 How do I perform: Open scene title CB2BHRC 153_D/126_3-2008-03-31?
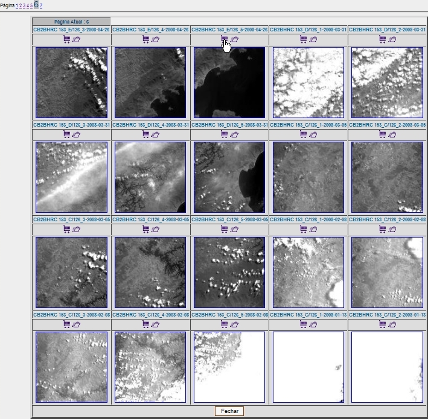click(x=71, y=124)
